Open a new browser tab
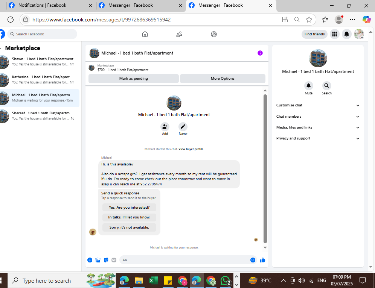Viewport: 375px width, 288px height. pyautogui.click(x=283, y=5)
